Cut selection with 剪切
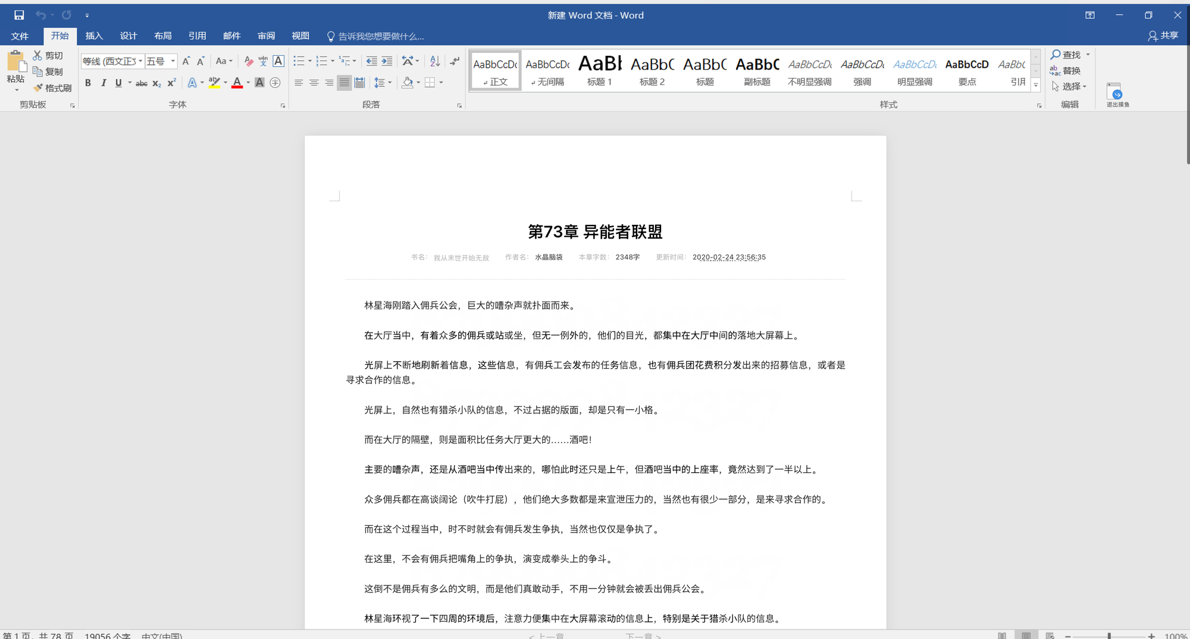1190x639 pixels. 48,55
